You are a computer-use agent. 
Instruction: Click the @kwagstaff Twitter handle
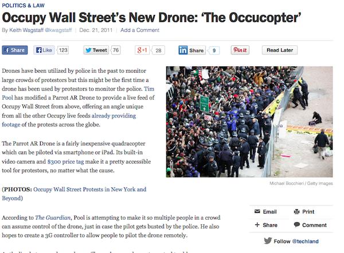point(58,30)
